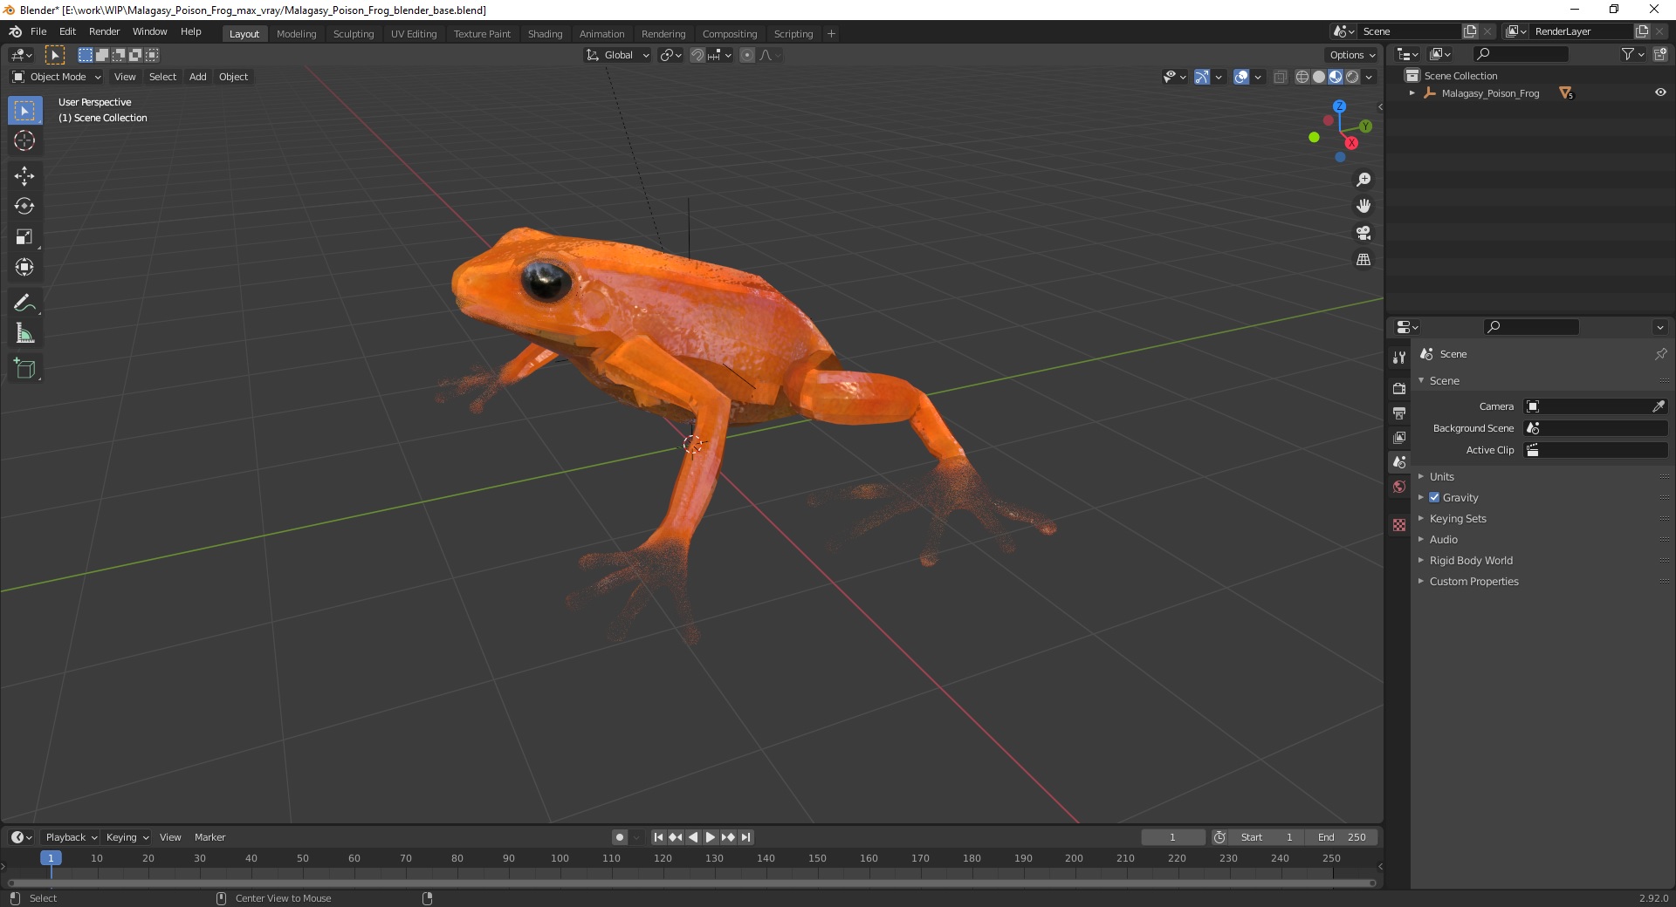Toggle camera view gizmo icon
The image size is (1676, 907).
tap(1363, 233)
